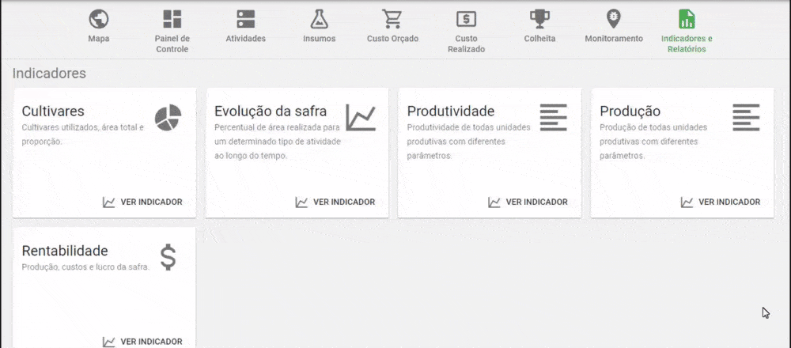Screen dimensions: 791x348
Task: Open Custo Orçado shopping cart icon
Action: coord(392,19)
